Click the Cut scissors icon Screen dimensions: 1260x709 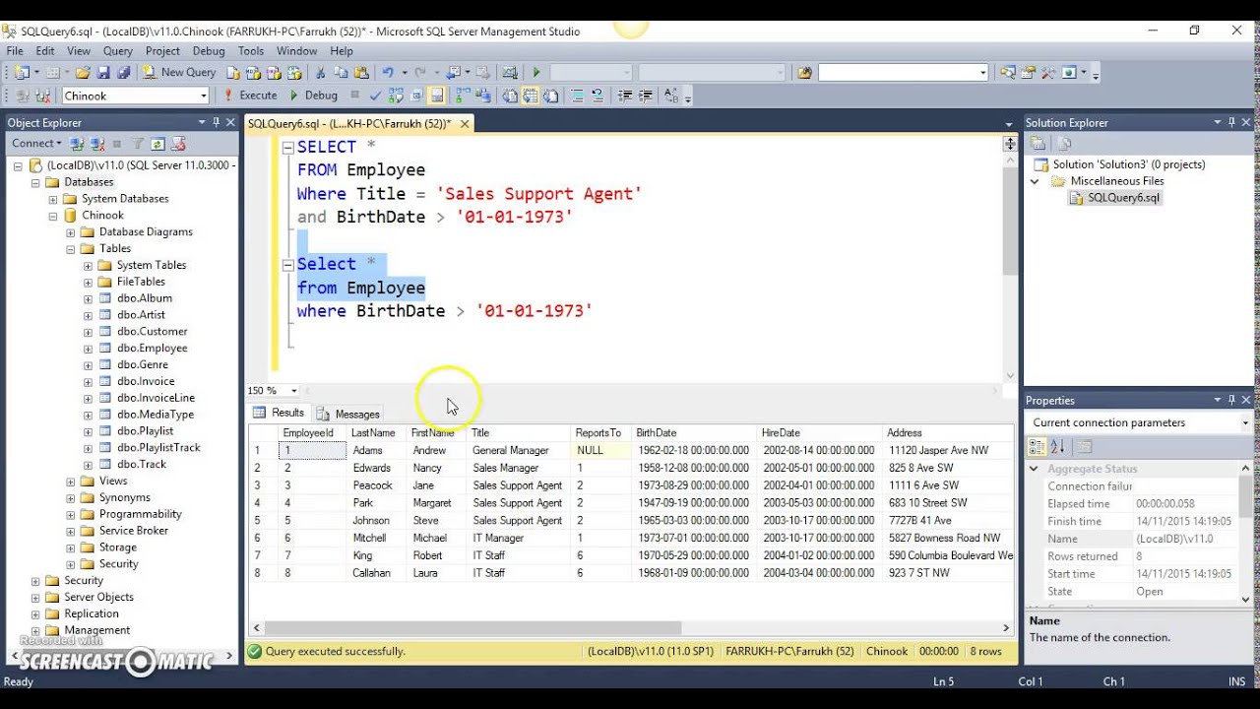[x=320, y=72]
